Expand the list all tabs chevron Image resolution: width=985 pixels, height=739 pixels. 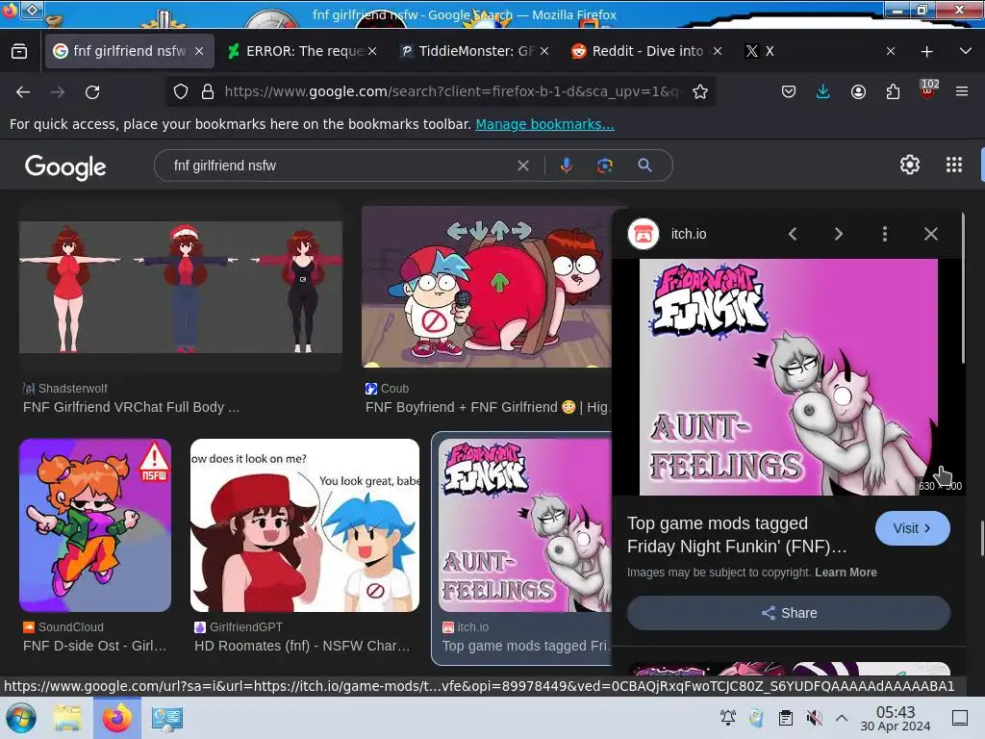pyautogui.click(x=966, y=51)
